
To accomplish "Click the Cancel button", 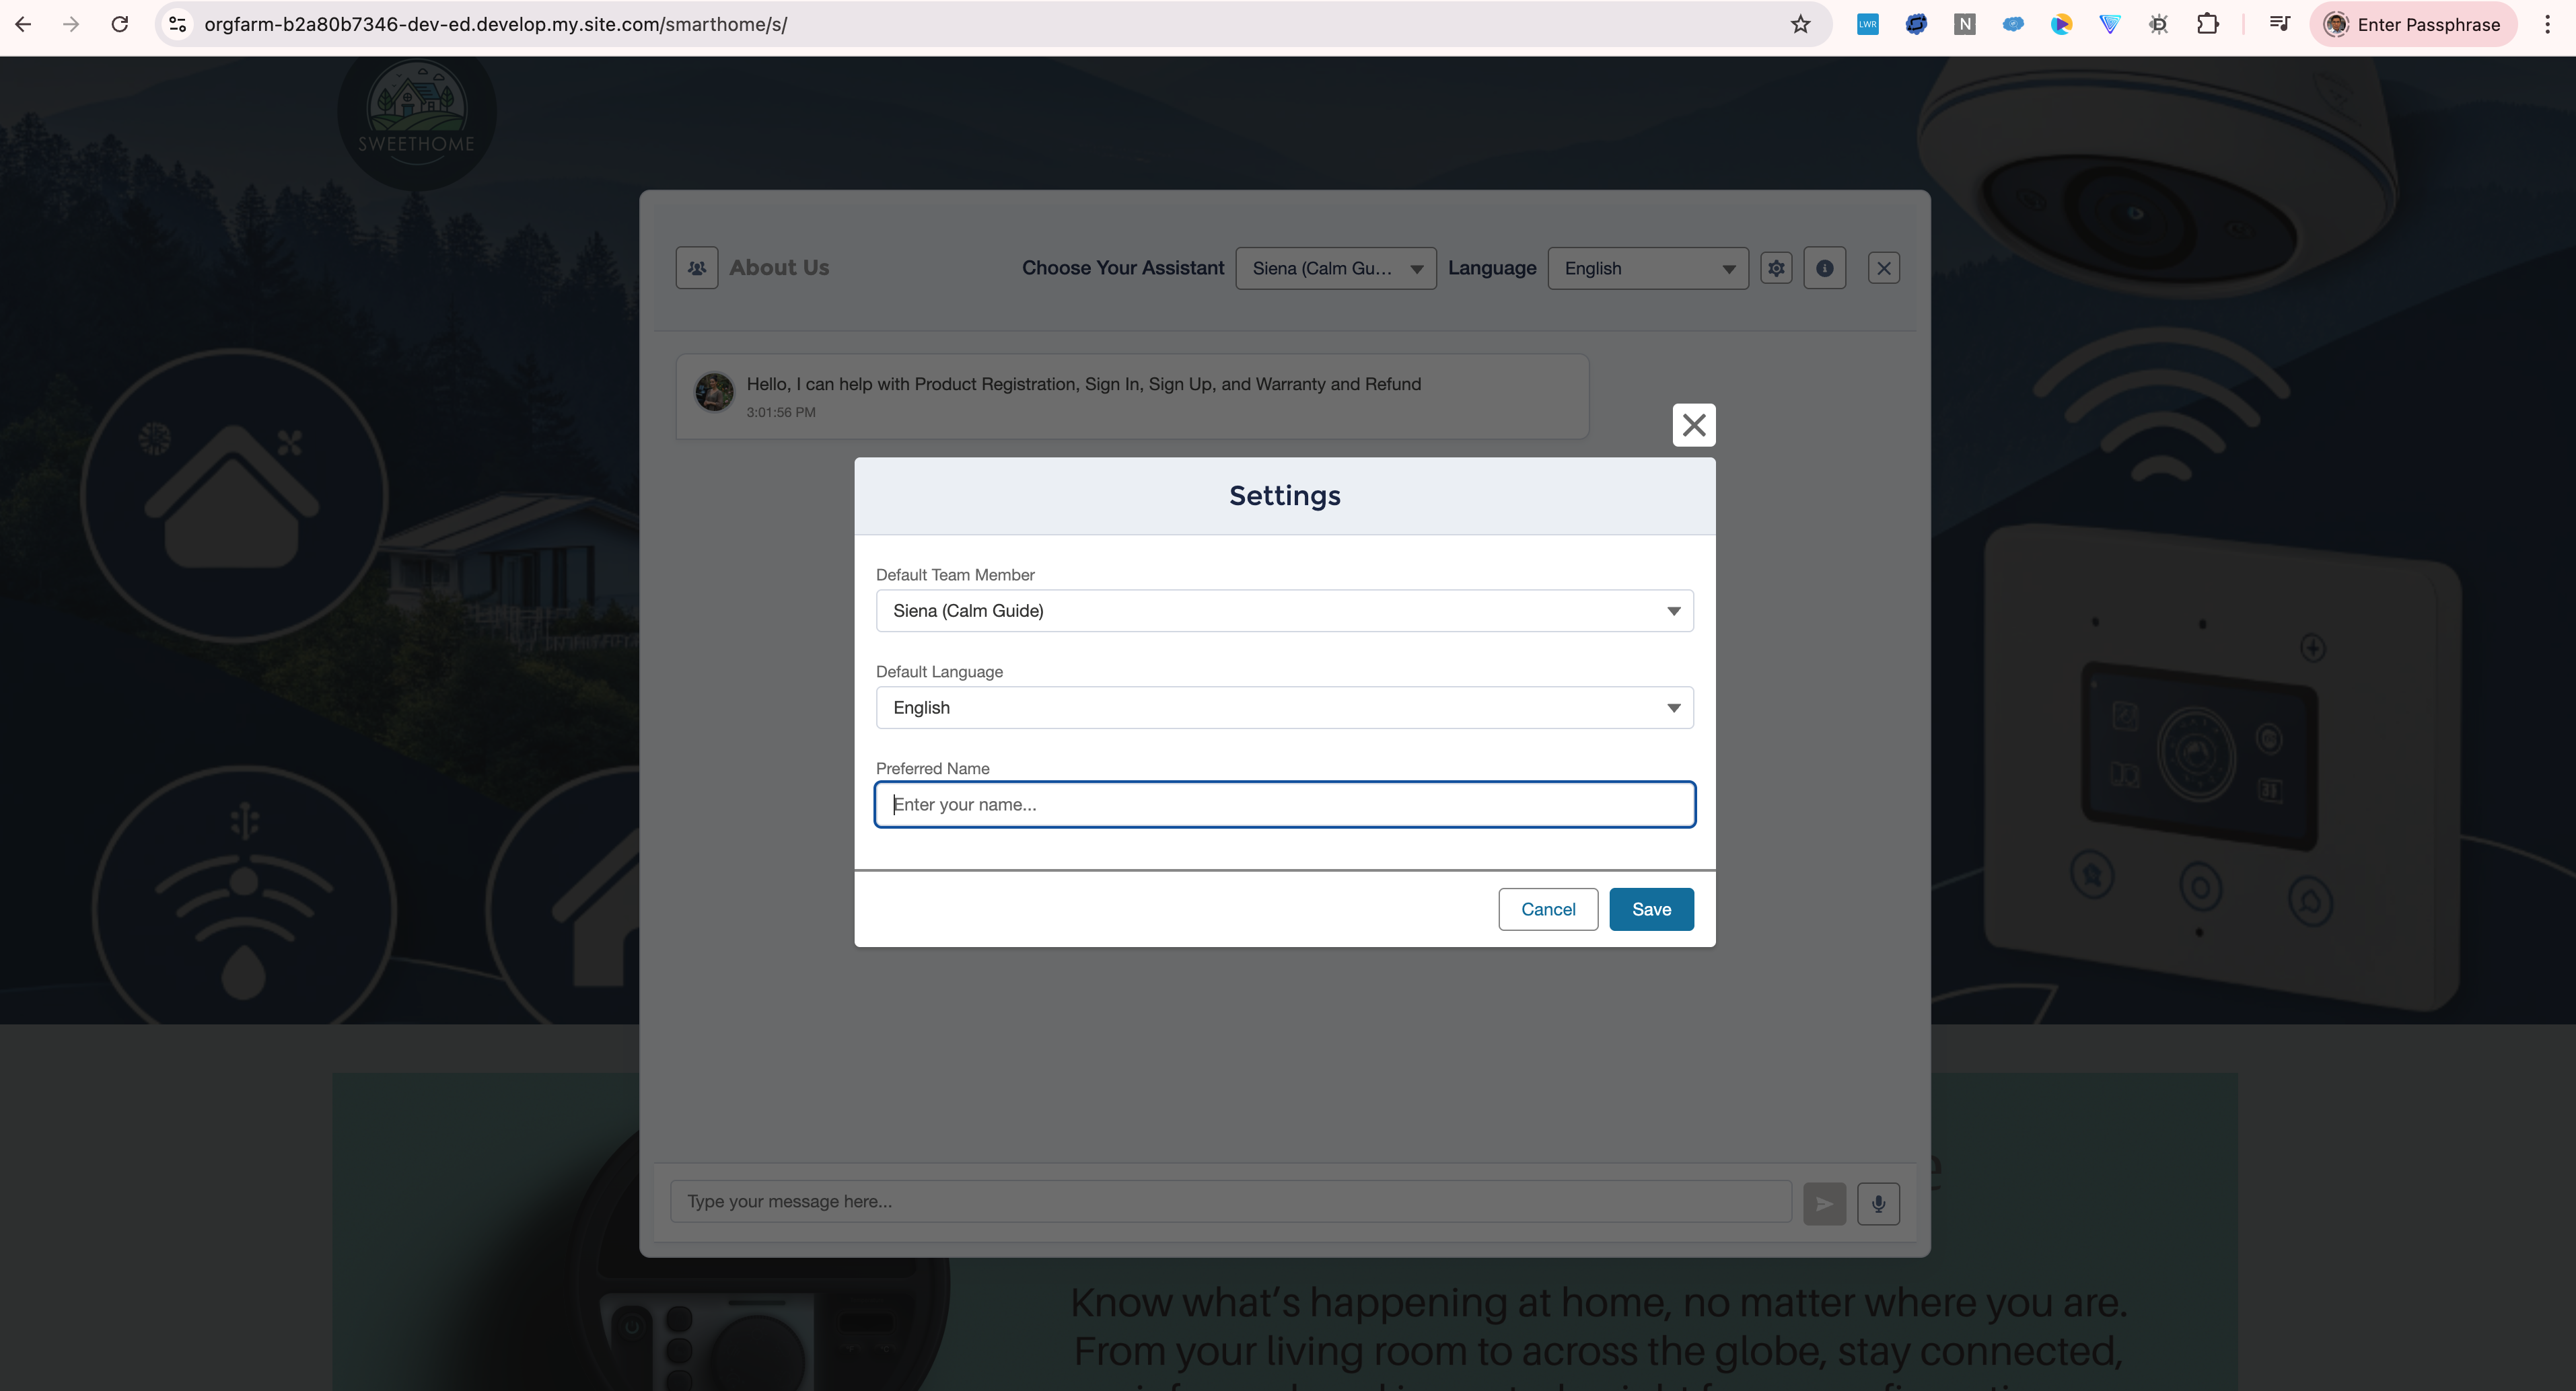I will point(1547,909).
